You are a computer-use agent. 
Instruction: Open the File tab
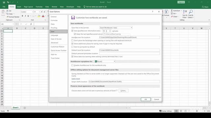coord(4,7)
